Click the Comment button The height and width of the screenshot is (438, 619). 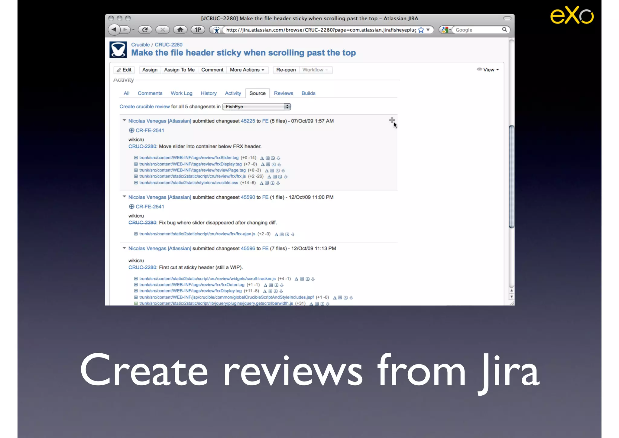click(212, 70)
